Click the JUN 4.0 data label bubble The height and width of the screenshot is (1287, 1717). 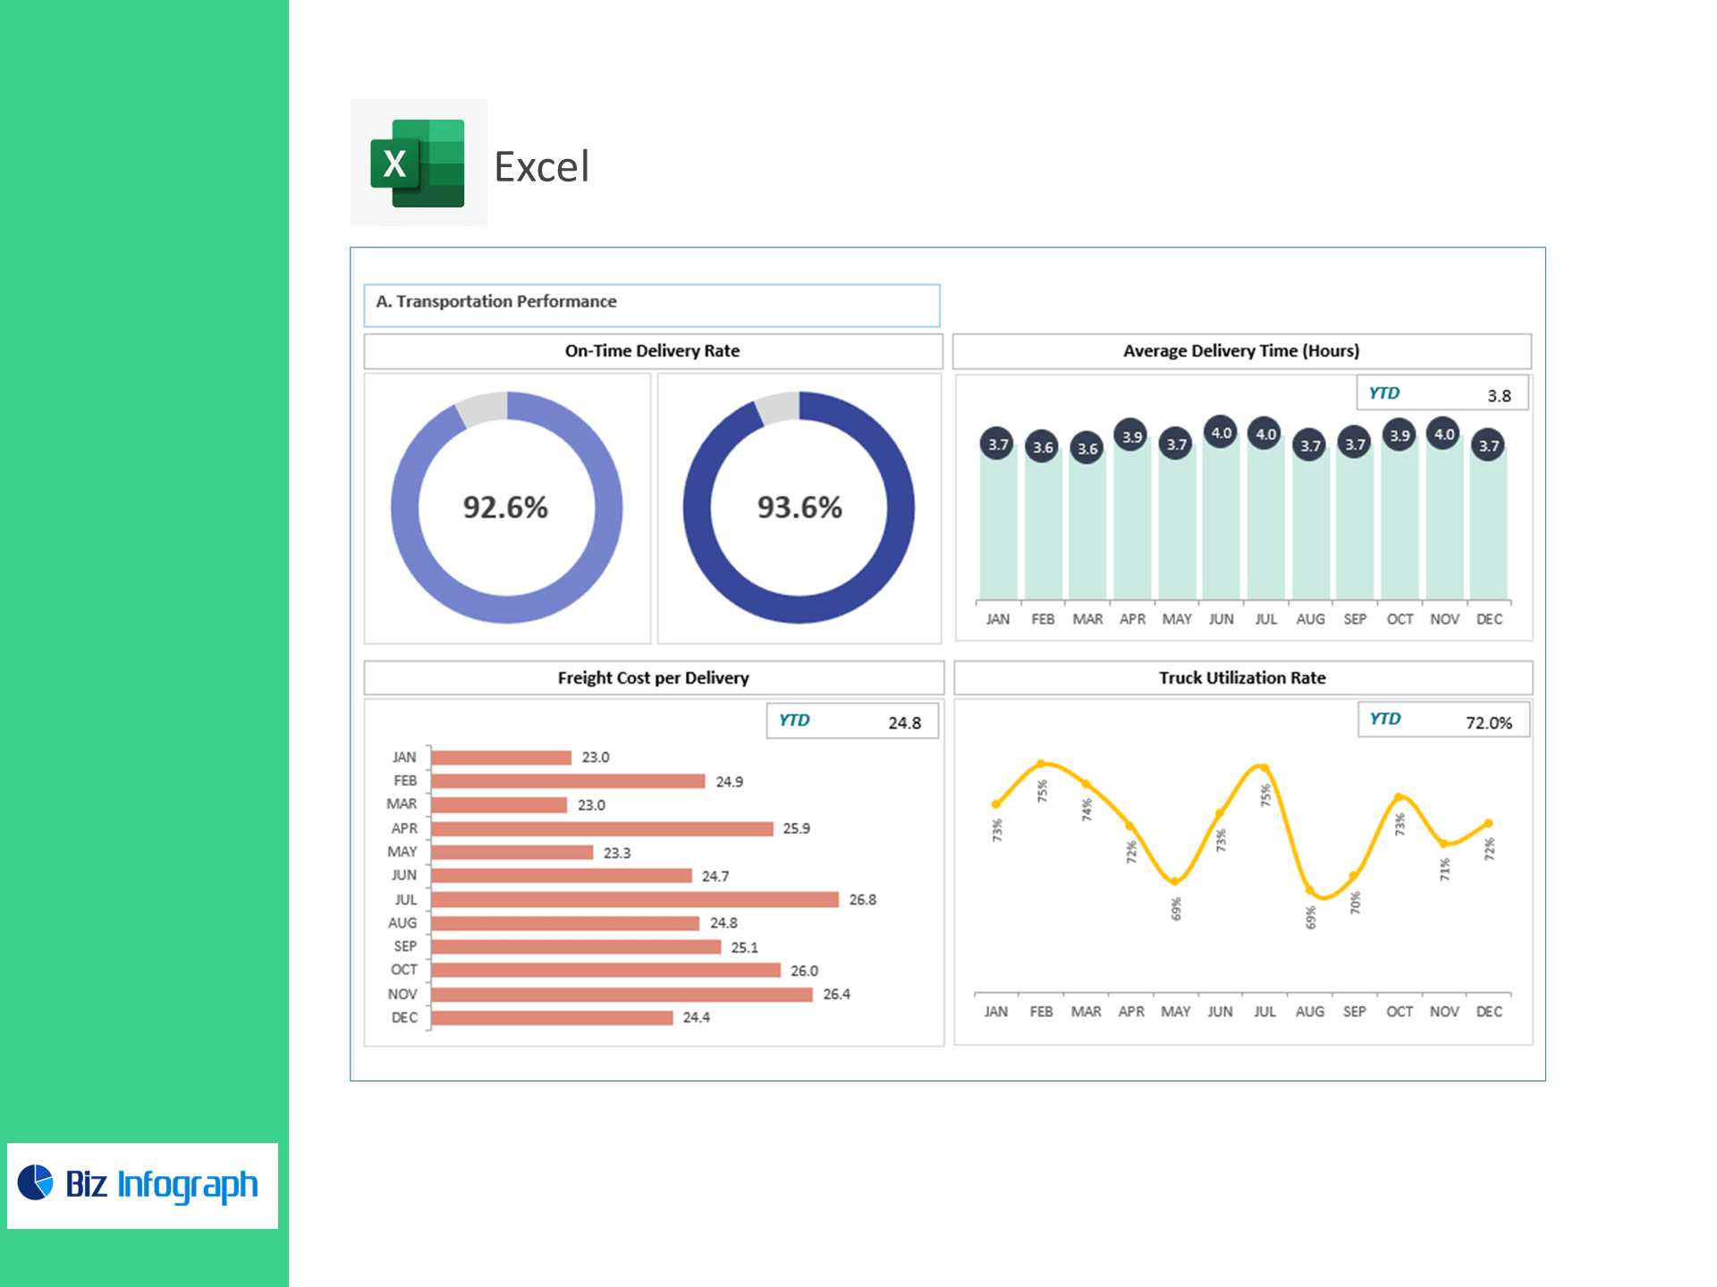pos(1221,433)
